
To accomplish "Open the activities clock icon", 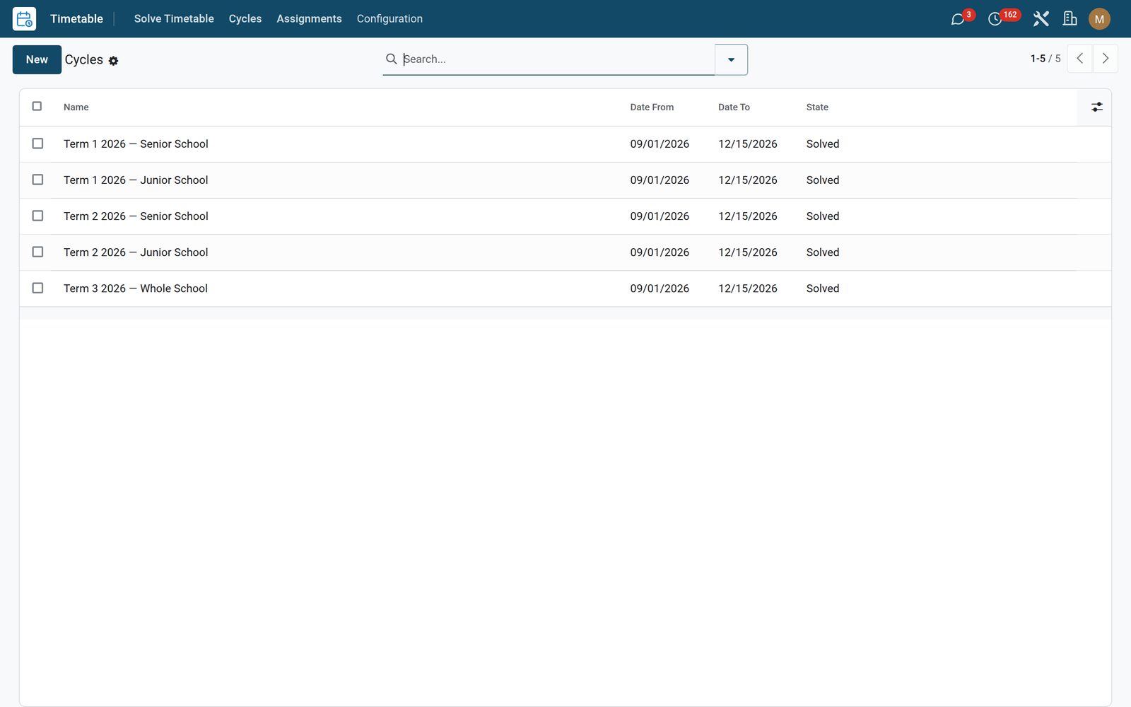I will 995,19.
